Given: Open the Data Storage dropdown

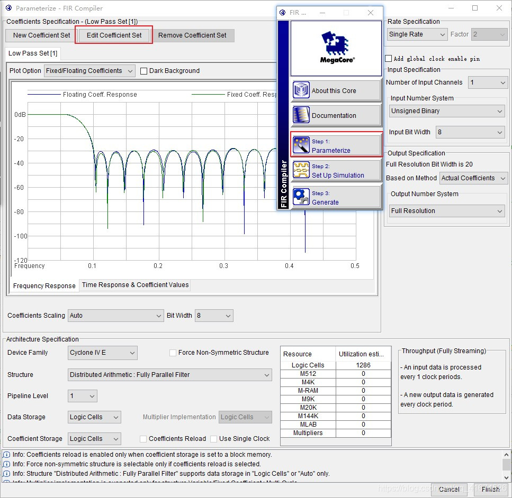Looking at the screenshot, I should point(94,417).
